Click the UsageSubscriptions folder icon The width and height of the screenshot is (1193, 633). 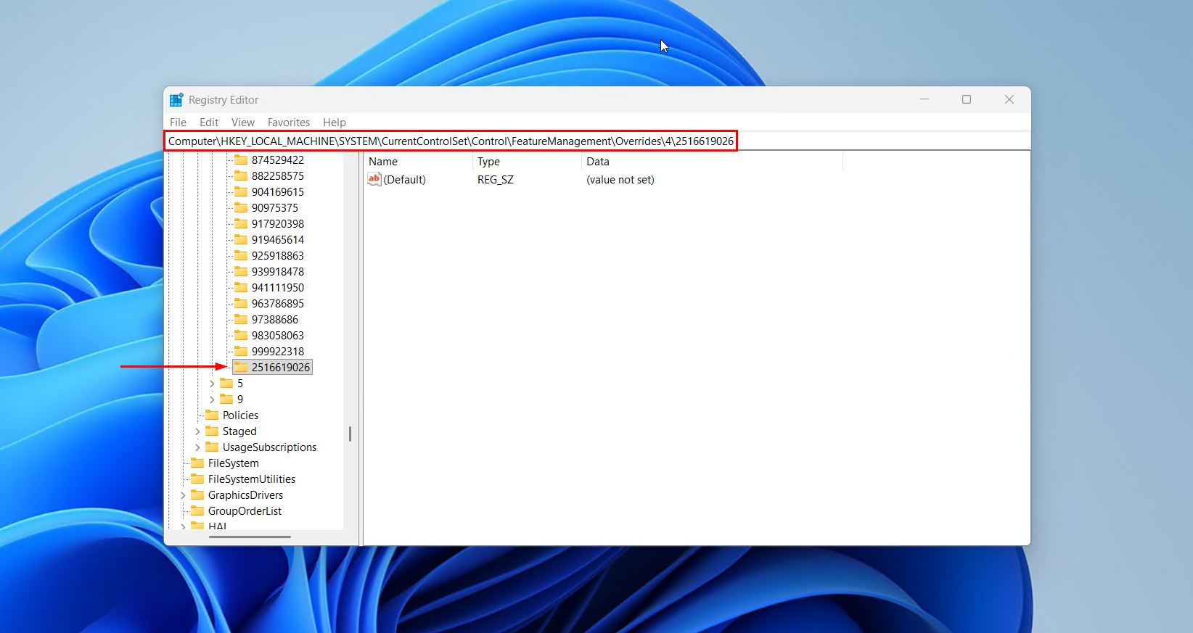click(x=212, y=447)
